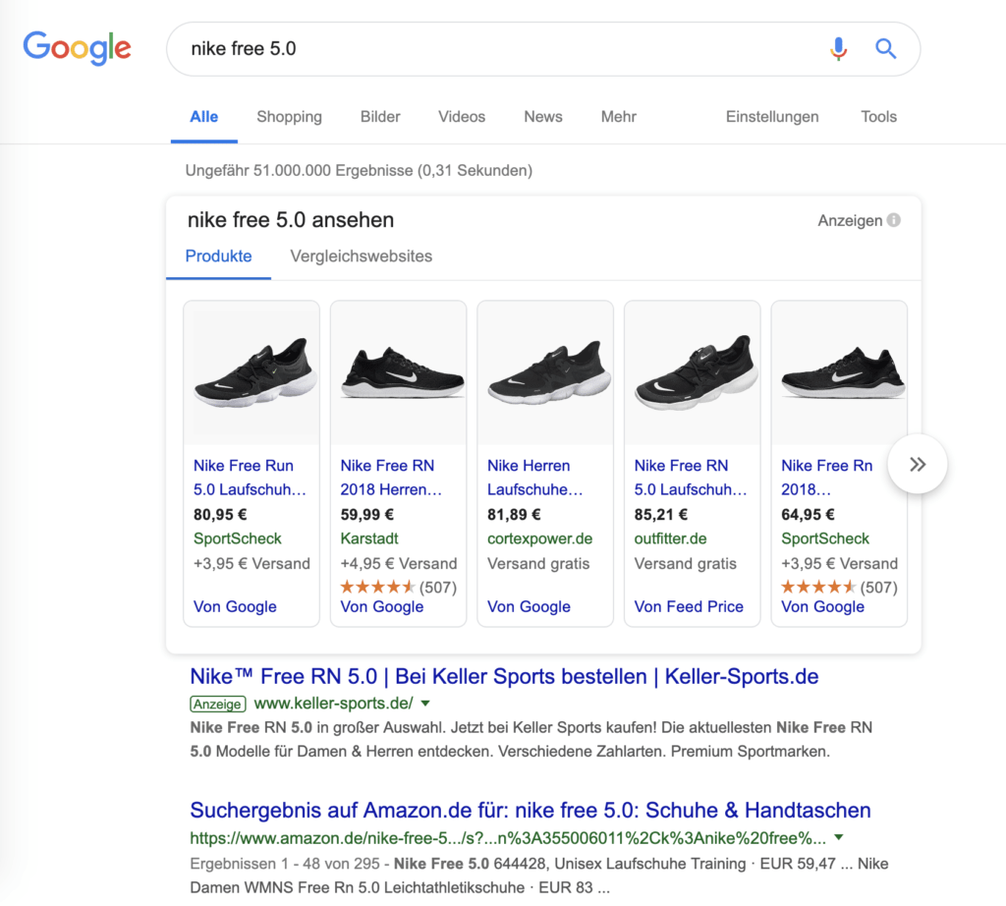
Task: Click the 81,89 € price
Action: (x=514, y=515)
